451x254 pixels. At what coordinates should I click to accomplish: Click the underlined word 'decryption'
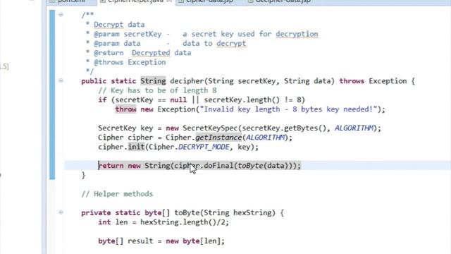click(297, 34)
